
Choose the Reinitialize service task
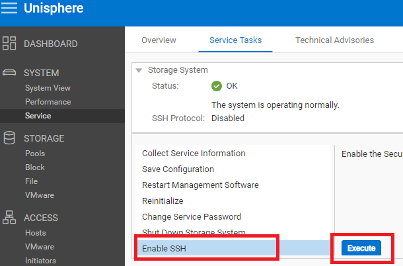click(163, 200)
